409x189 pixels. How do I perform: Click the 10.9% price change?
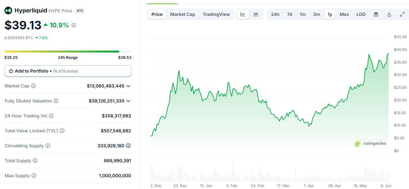56,25
